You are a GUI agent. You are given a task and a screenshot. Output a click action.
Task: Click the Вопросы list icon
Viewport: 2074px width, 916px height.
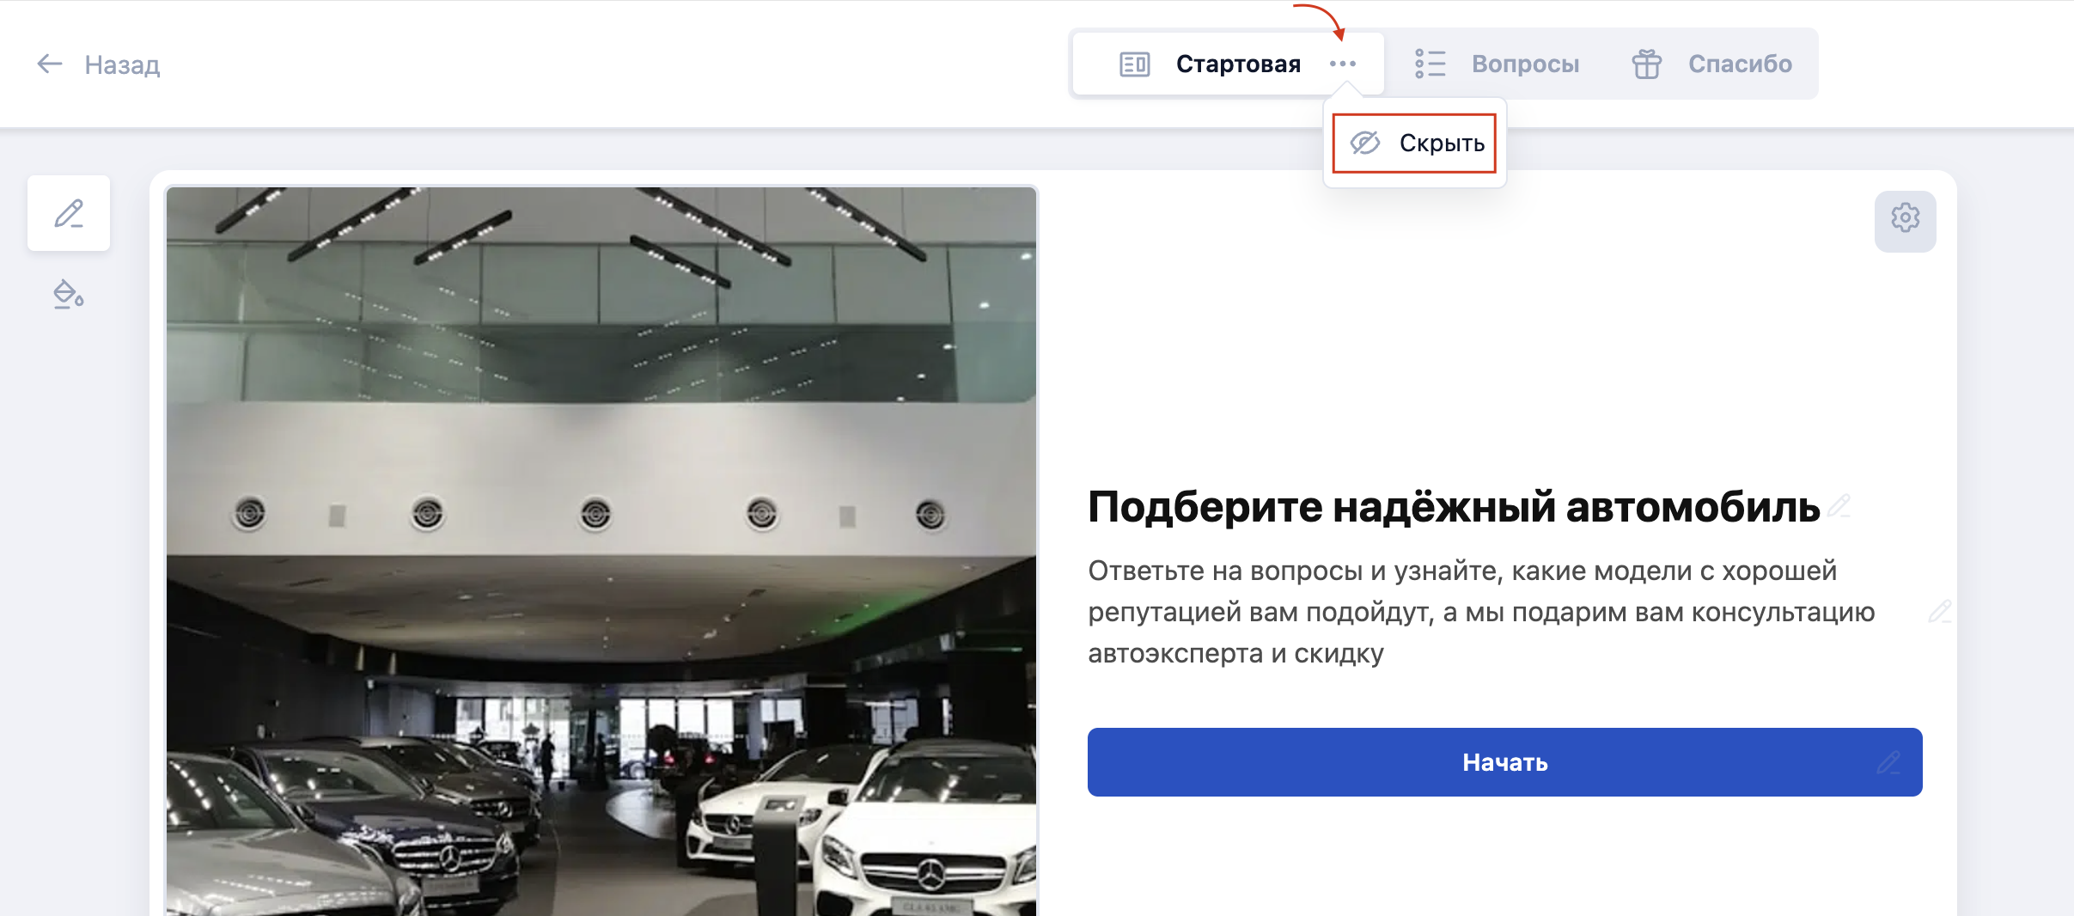click(1430, 64)
